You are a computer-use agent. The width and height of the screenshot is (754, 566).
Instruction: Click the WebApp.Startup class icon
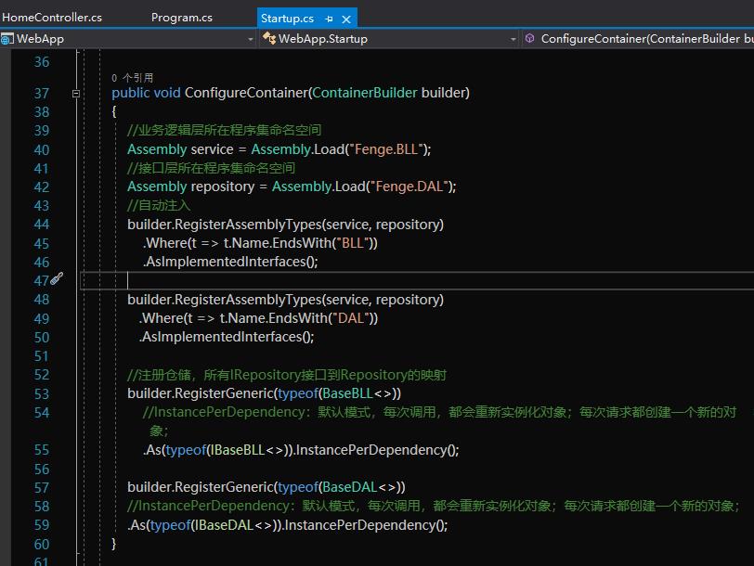[x=269, y=39]
